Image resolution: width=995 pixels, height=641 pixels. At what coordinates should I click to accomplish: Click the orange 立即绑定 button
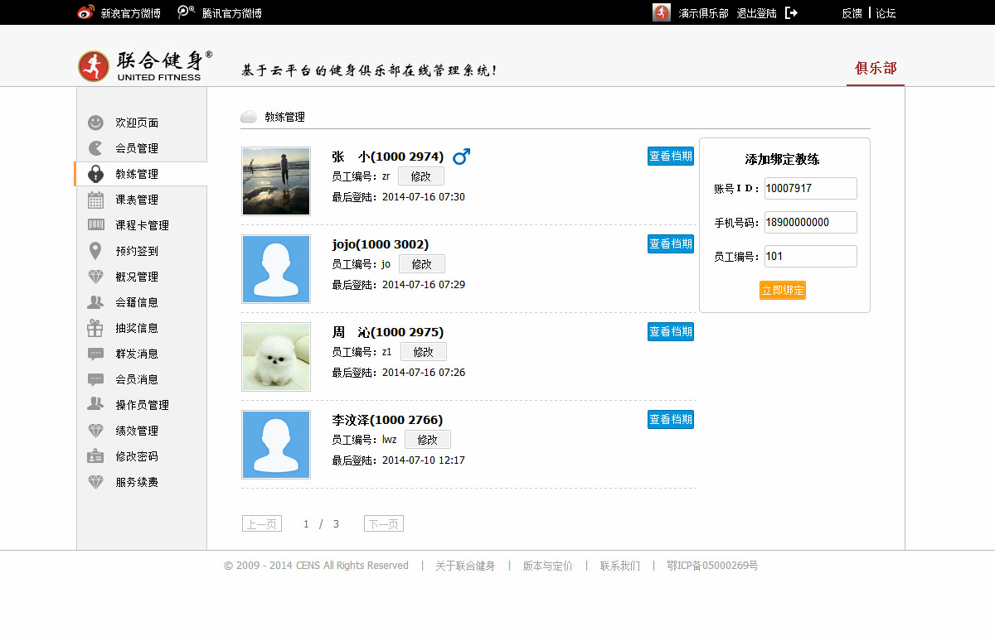tap(782, 291)
